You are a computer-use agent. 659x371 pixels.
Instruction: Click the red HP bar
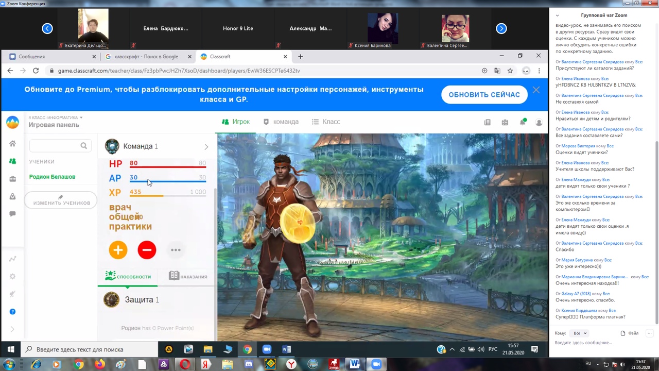[168, 166]
